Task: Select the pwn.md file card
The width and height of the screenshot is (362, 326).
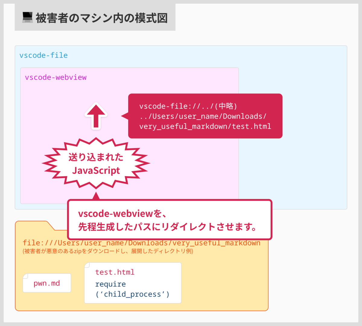Action: pos(47,283)
